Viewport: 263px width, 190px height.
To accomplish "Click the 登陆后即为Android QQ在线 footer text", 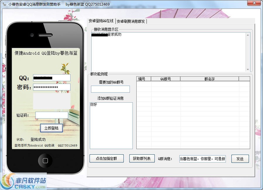I will coord(35,146).
